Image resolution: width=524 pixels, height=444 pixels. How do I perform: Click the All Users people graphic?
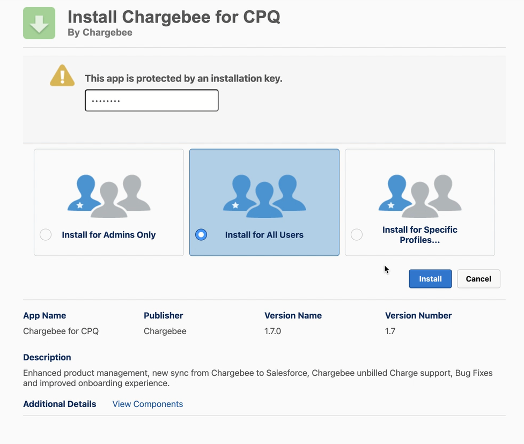tap(264, 196)
